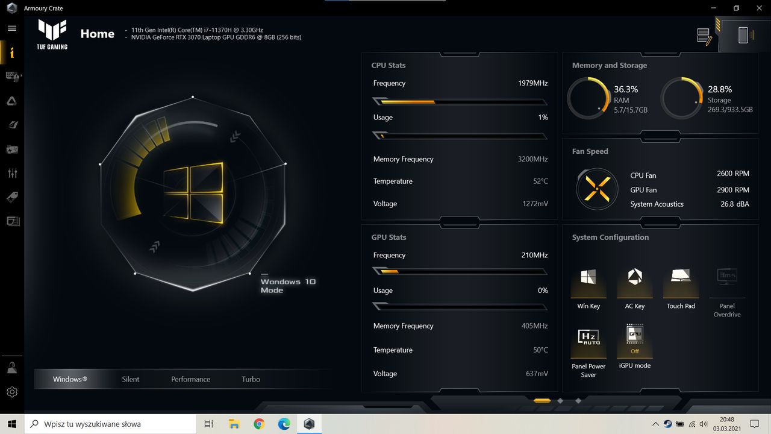Image resolution: width=771 pixels, height=434 pixels.
Task: Click the GPU Memory Frequency 405MHz value
Action: [x=534, y=326]
